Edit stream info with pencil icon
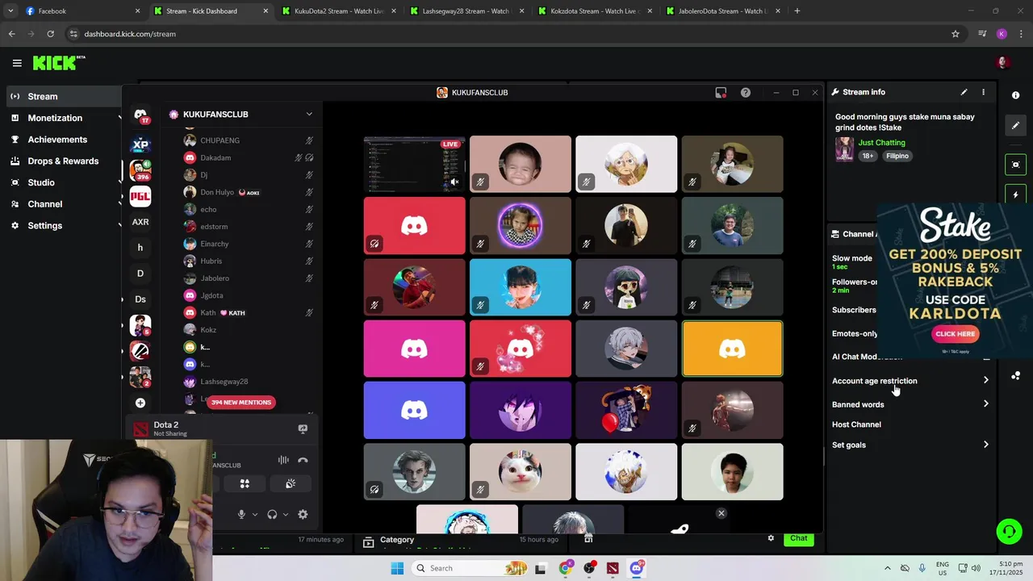This screenshot has height=581, width=1033. pos(964,92)
